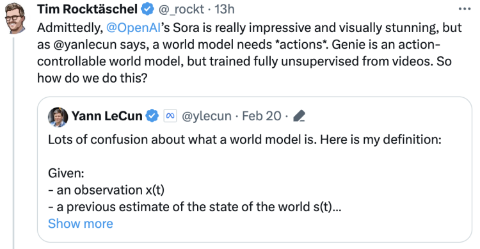Click the @yanlecun text in the tweet
Image resolution: width=480 pixels, height=249 pixels.
pyautogui.click(x=85, y=45)
